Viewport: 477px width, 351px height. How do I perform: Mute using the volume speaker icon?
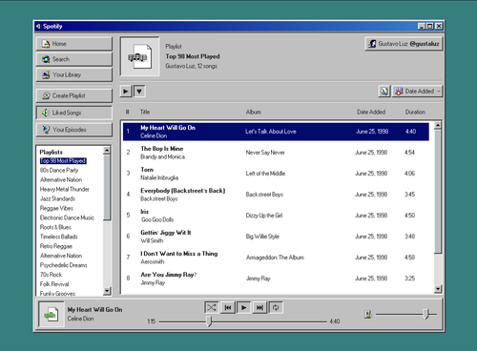(x=368, y=315)
